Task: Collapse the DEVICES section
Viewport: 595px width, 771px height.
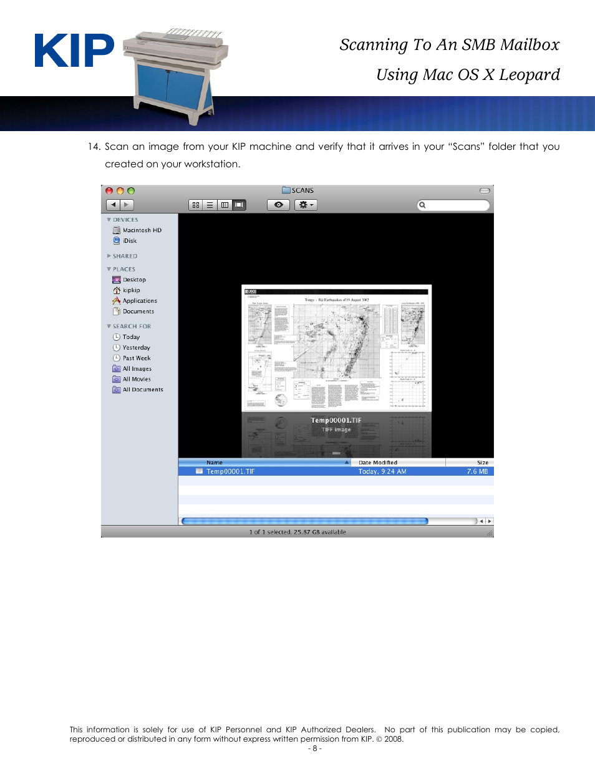Action: pyautogui.click(x=109, y=220)
